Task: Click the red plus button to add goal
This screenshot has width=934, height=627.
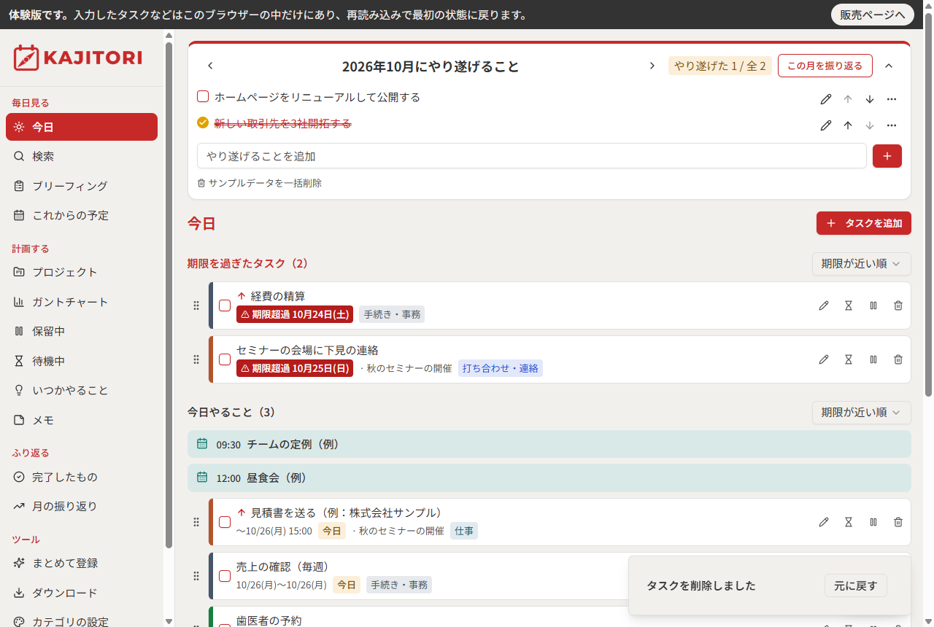Action: pos(887,156)
